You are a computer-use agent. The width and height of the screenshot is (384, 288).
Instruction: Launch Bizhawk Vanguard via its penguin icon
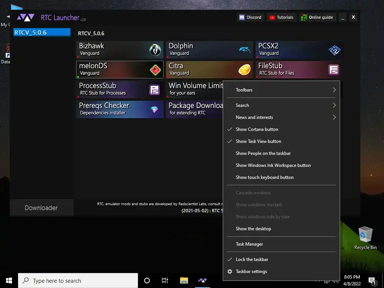[x=155, y=50]
